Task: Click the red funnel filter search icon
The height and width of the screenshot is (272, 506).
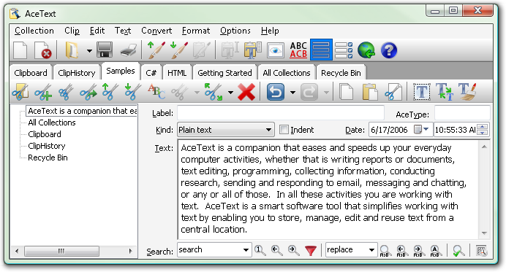Action: 311,250
